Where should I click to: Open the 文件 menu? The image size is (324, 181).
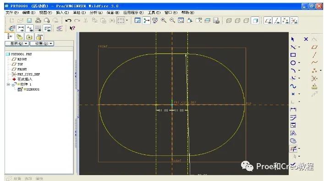point(12,13)
